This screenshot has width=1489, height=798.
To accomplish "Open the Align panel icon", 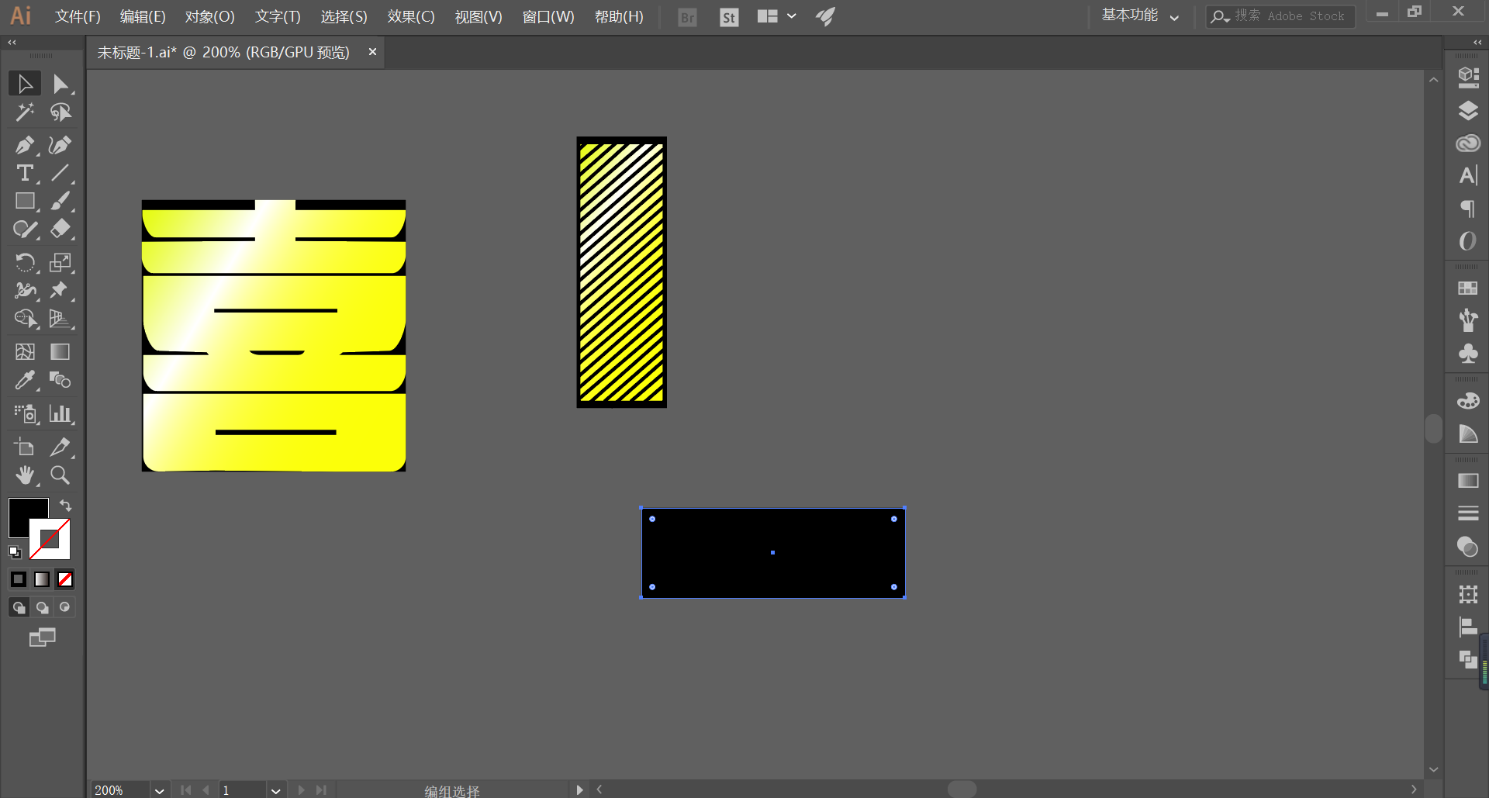I will [1468, 627].
